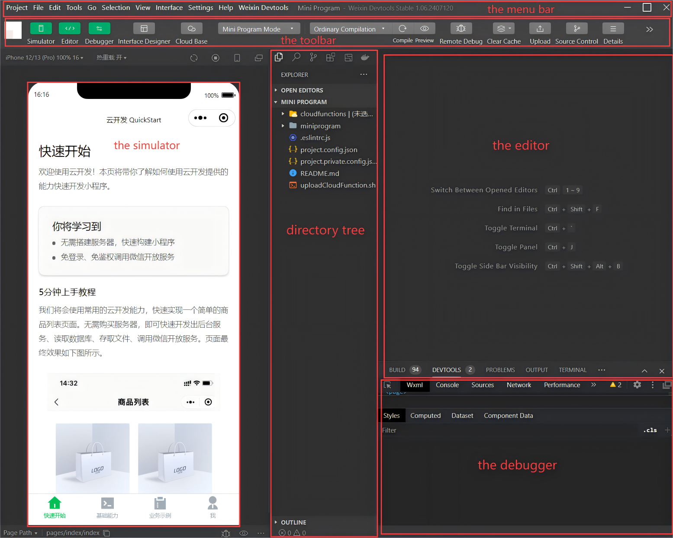Open the Explorer files icon
The height and width of the screenshot is (538, 673).
(x=279, y=57)
